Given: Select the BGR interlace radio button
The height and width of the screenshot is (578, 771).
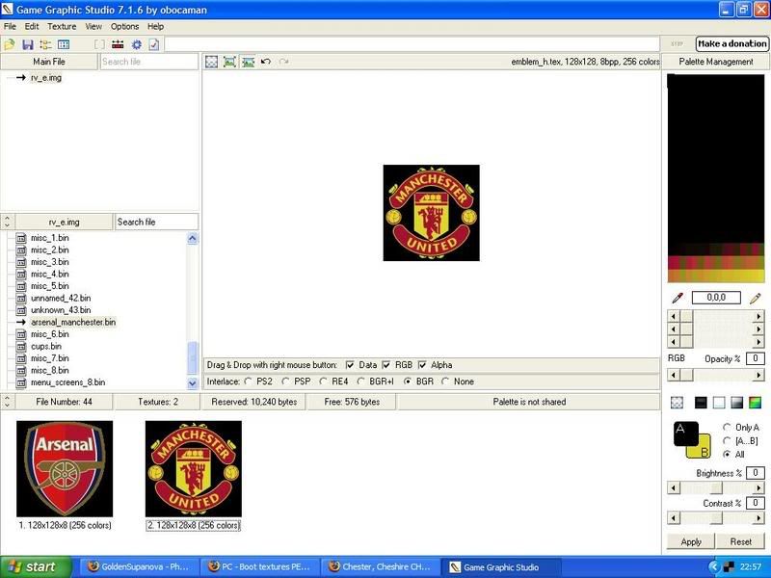Looking at the screenshot, I should tap(407, 381).
